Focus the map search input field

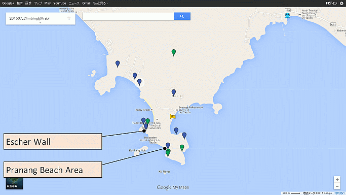(128, 16)
